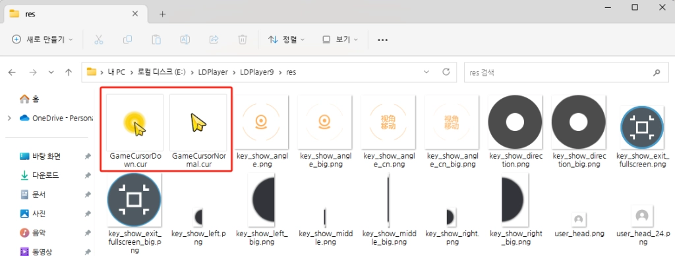Expand address bar history dropdown
675x256 pixels.
(x=426, y=72)
